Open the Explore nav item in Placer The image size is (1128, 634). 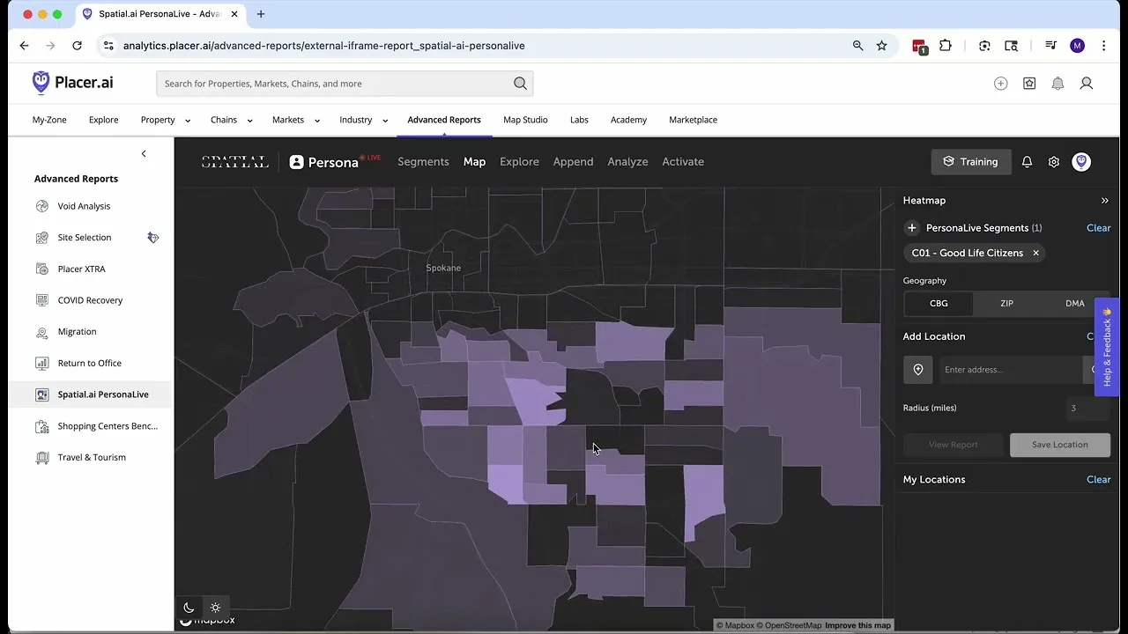click(103, 120)
